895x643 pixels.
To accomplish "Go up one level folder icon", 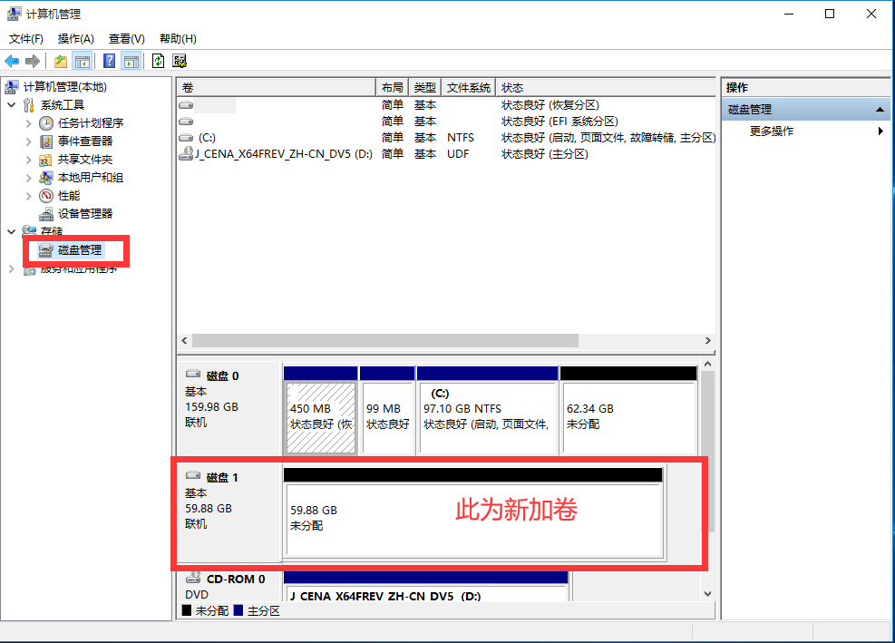I will (61, 61).
